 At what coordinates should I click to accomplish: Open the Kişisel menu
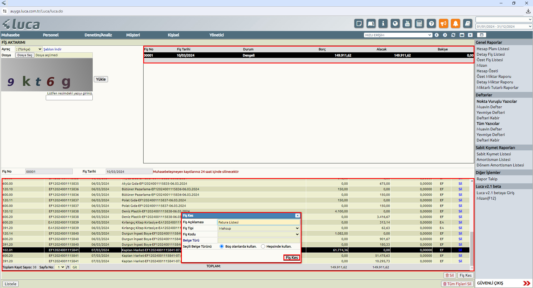point(174,35)
